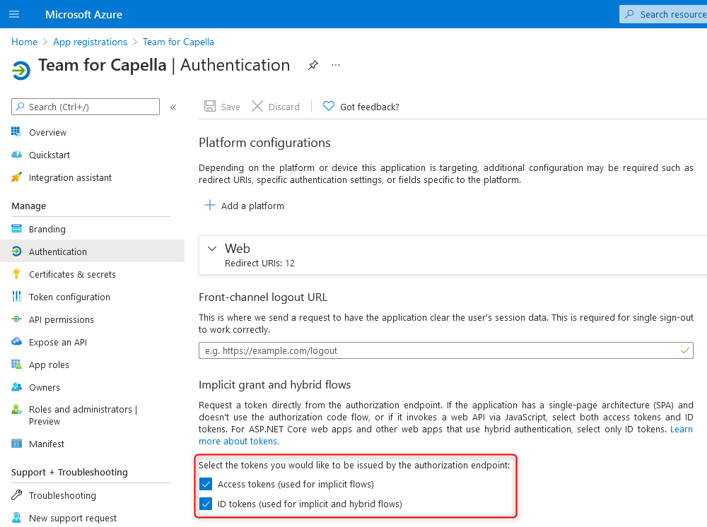This screenshot has height=527, width=707.
Task: Collapse the left navigation pane with double chevron
Action: 173,107
